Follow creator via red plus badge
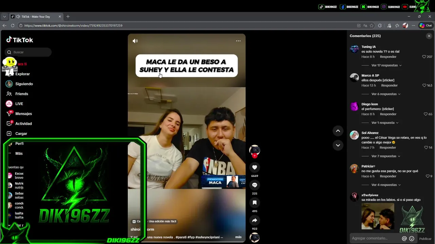Viewport: 435px width, 244px height. point(255,156)
